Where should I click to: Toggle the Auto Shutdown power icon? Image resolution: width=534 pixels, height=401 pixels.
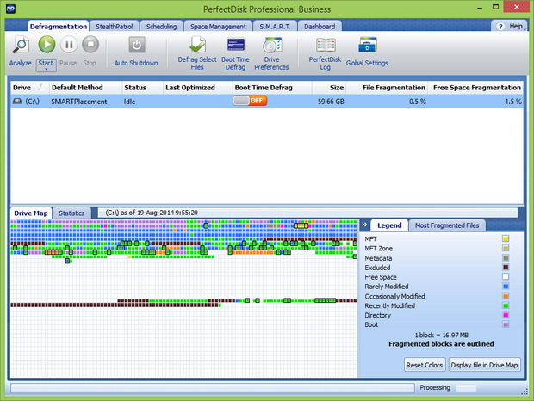coord(137,46)
